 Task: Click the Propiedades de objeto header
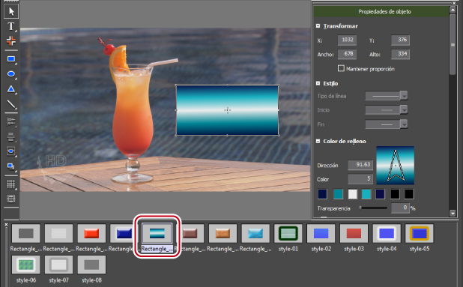(381, 11)
